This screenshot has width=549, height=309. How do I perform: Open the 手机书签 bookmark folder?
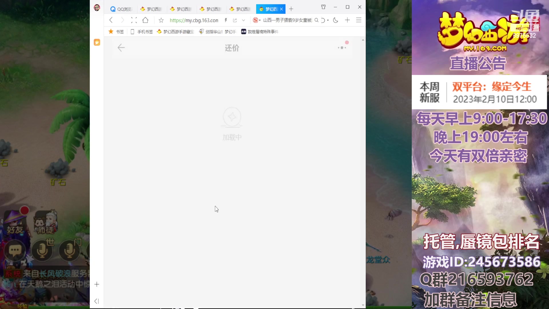(x=142, y=31)
